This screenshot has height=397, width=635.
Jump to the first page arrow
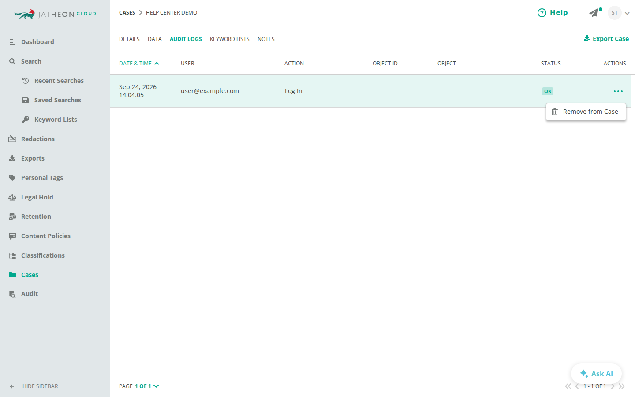tap(568, 386)
